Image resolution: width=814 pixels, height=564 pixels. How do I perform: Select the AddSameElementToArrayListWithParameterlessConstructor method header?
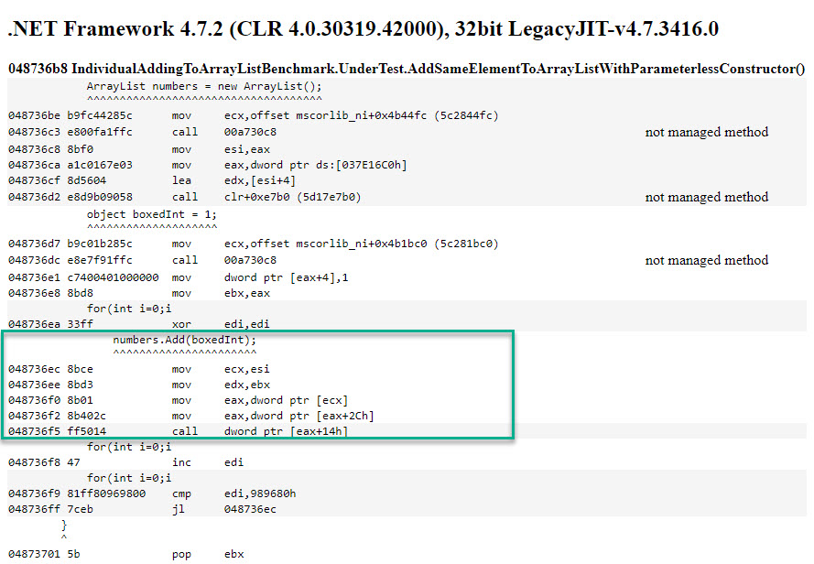[x=407, y=69]
